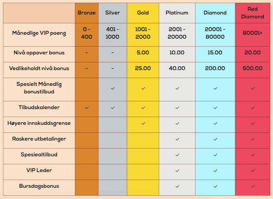Click Gold checkmark in Høyere innskuddsgrense row

point(143,123)
